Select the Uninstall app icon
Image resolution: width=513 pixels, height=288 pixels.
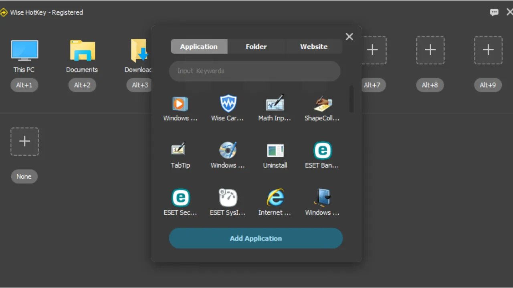[x=275, y=151]
